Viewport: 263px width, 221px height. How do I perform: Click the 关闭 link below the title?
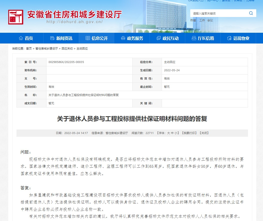pos(204,133)
